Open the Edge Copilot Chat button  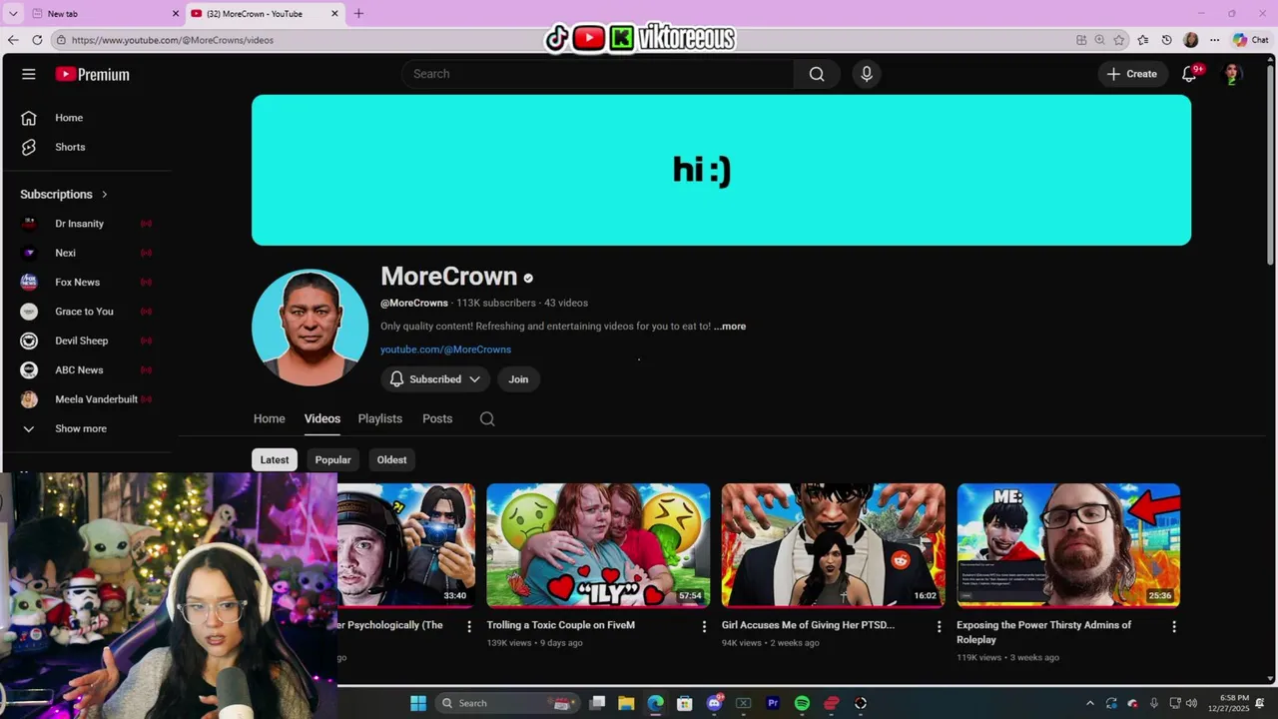tap(1250, 40)
